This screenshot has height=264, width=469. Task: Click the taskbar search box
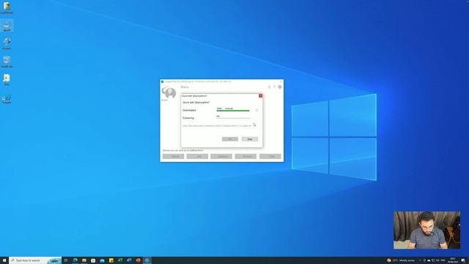[35, 260]
